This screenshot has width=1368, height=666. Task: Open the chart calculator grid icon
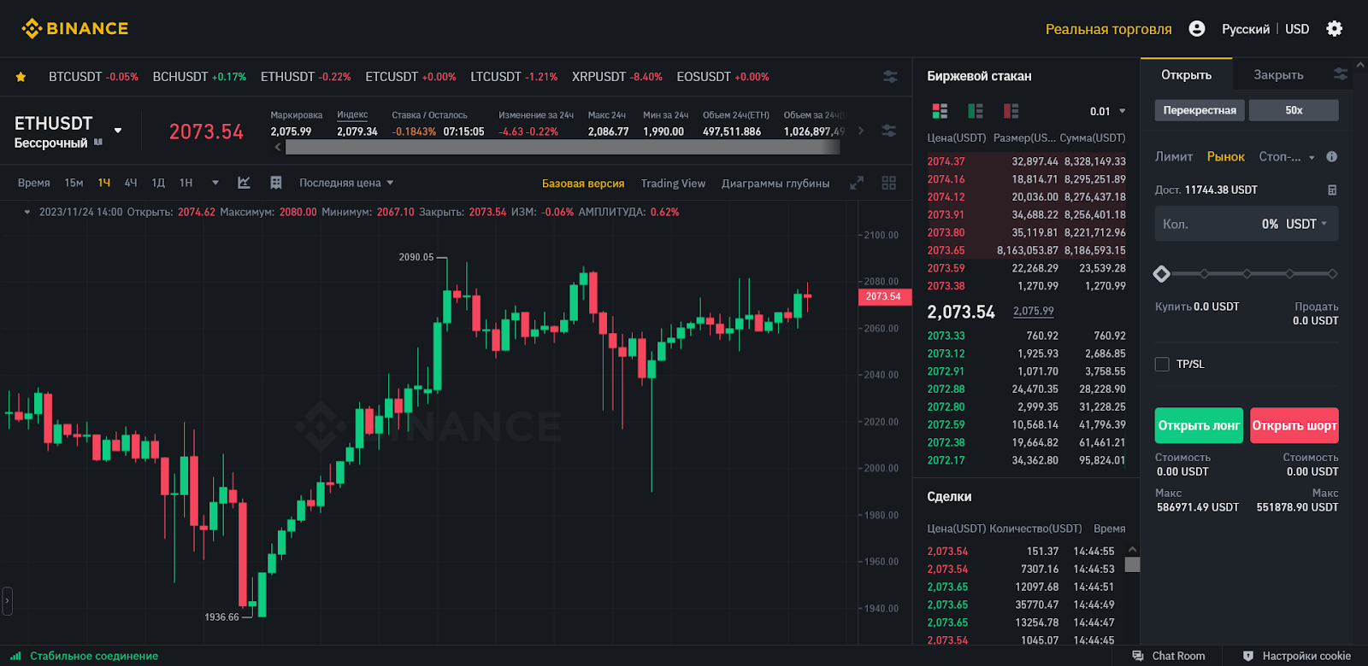[276, 183]
